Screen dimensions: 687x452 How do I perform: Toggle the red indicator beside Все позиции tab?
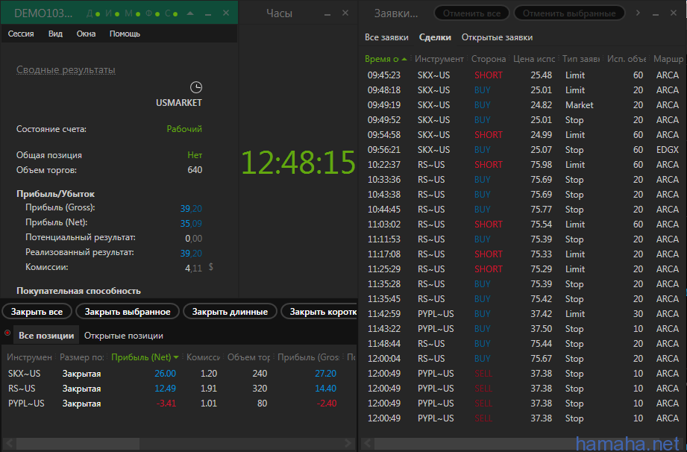pos(7,333)
